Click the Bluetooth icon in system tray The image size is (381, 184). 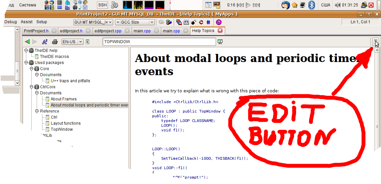click(x=312, y=5)
